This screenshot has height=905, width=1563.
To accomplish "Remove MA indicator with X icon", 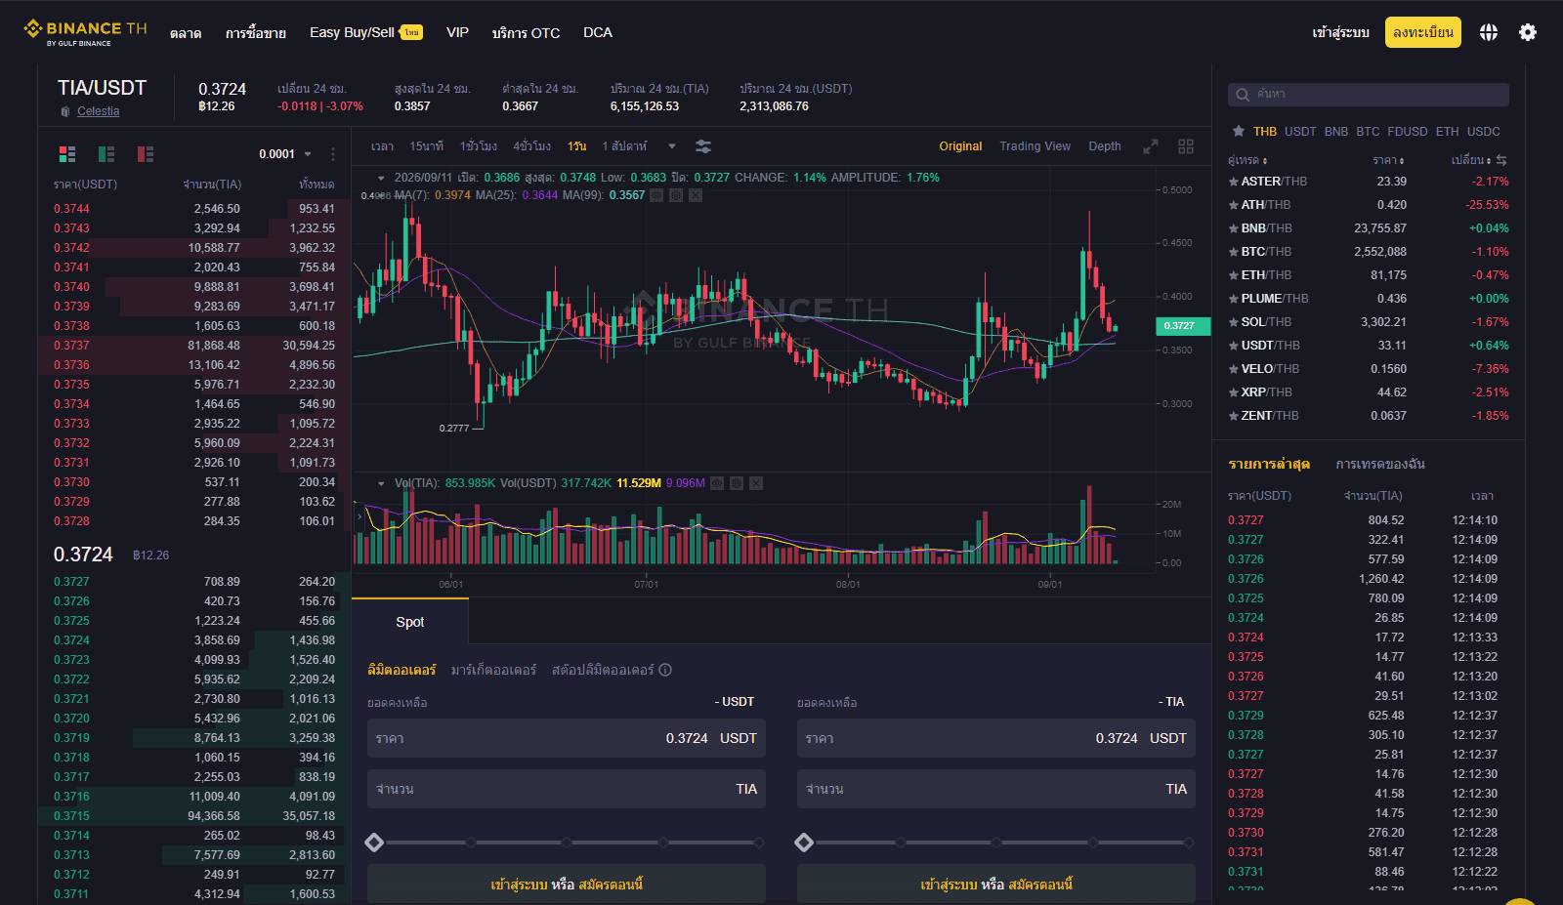I will (x=696, y=195).
